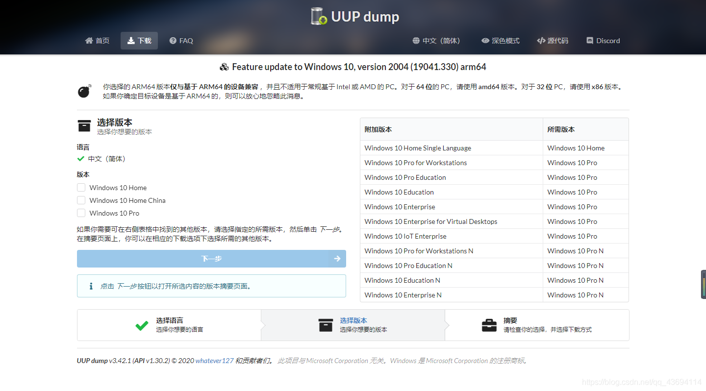Check the Windows 10 Home China checkbox
This screenshot has height=391, width=706.
pos(81,200)
